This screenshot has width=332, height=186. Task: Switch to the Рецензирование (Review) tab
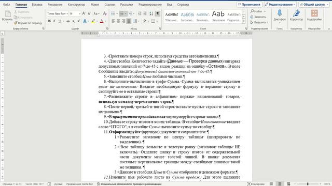click(150, 5)
